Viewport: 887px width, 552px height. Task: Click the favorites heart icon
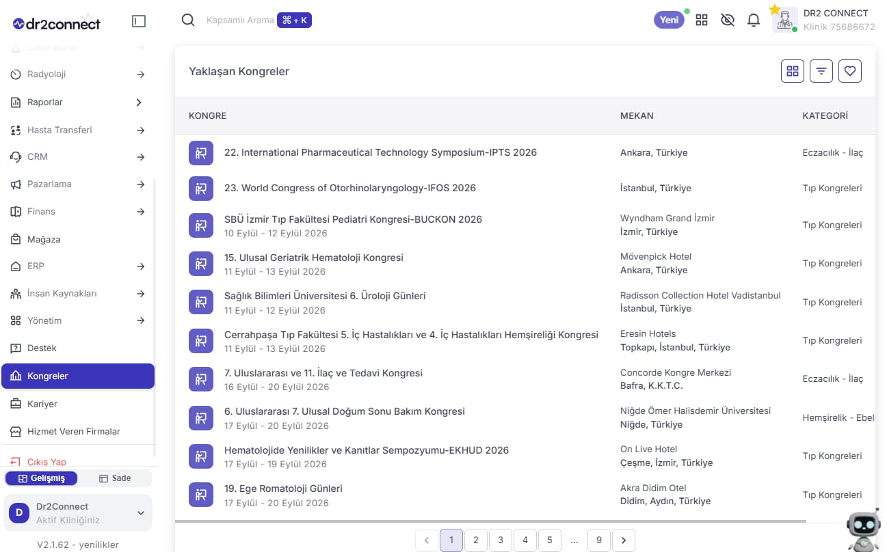[x=850, y=71]
